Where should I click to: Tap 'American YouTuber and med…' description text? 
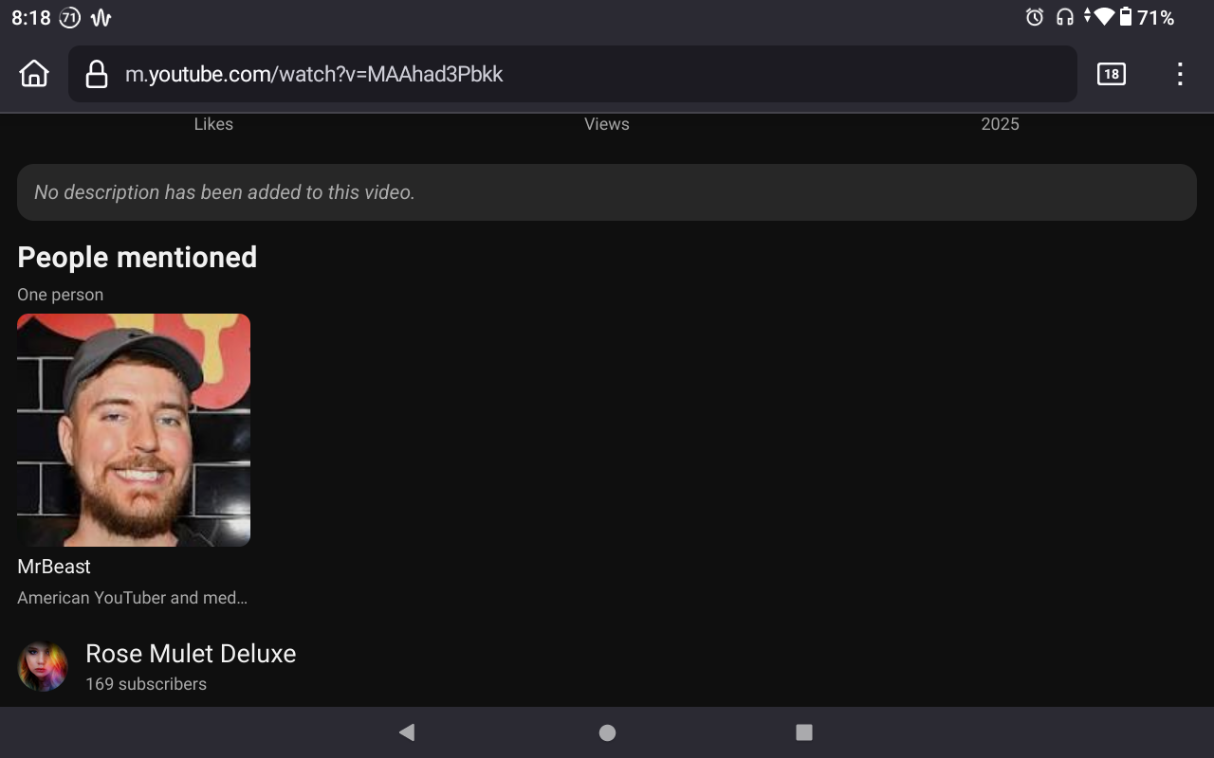[133, 598]
